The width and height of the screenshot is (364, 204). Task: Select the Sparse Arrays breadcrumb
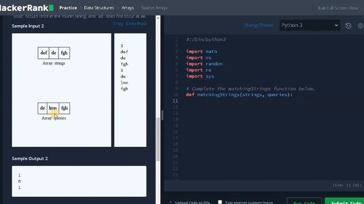point(154,8)
